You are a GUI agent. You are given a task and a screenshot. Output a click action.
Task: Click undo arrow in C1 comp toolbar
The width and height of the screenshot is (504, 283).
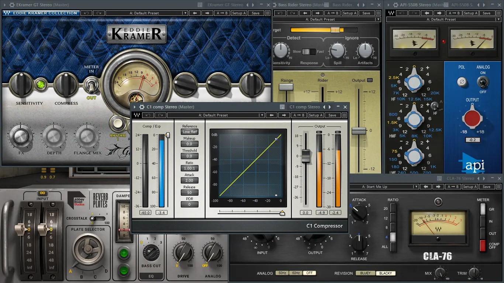click(149, 115)
